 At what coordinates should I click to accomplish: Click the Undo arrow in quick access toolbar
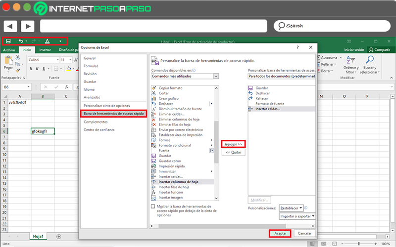(x=21, y=41)
